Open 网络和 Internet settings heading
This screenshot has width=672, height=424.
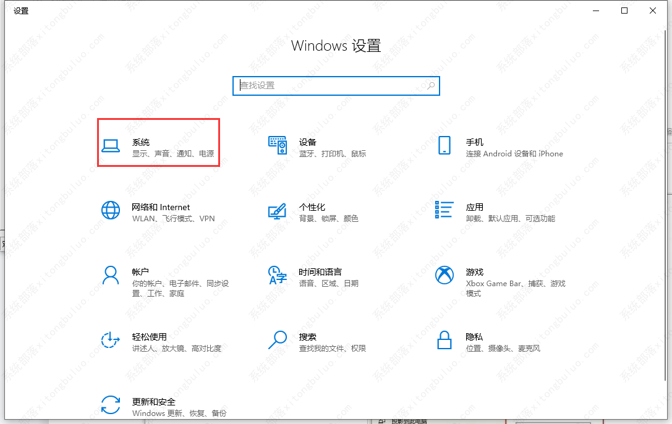(161, 207)
